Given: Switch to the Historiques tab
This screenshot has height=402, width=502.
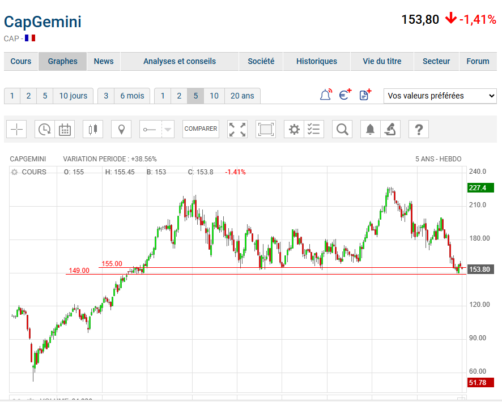Looking at the screenshot, I should [x=317, y=61].
